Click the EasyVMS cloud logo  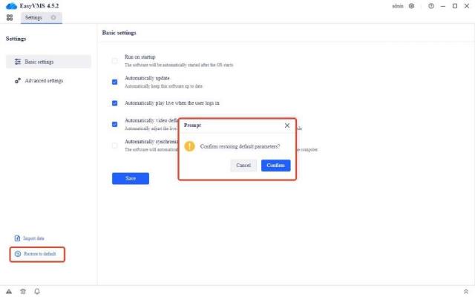pyautogui.click(x=10, y=6)
